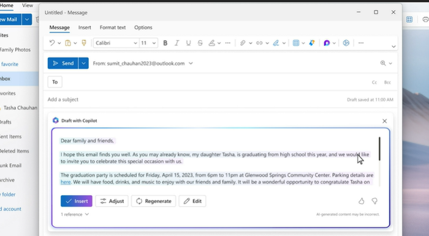The height and width of the screenshot is (236, 429).
Task: Click the Insert link icon
Action: [x=259, y=43]
